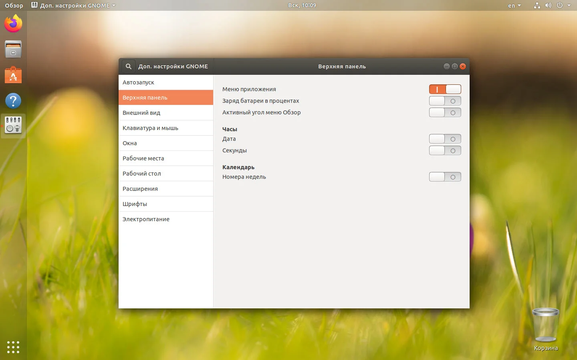577x360 pixels.
Task: Disable the Меню приложения switch
Action: point(445,89)
